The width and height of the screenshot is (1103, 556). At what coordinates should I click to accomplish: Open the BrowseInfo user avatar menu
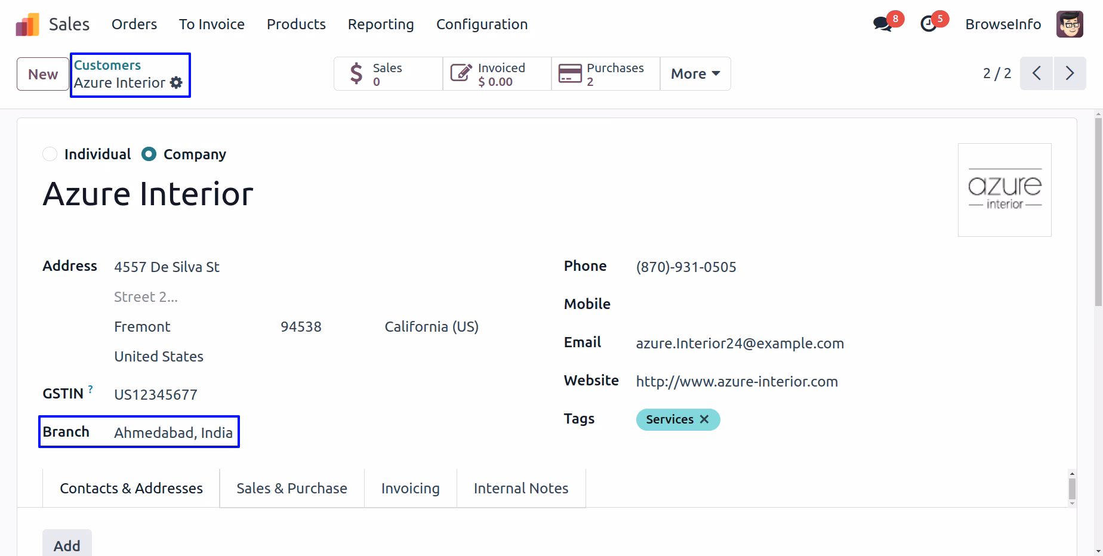coord(1070,24)
